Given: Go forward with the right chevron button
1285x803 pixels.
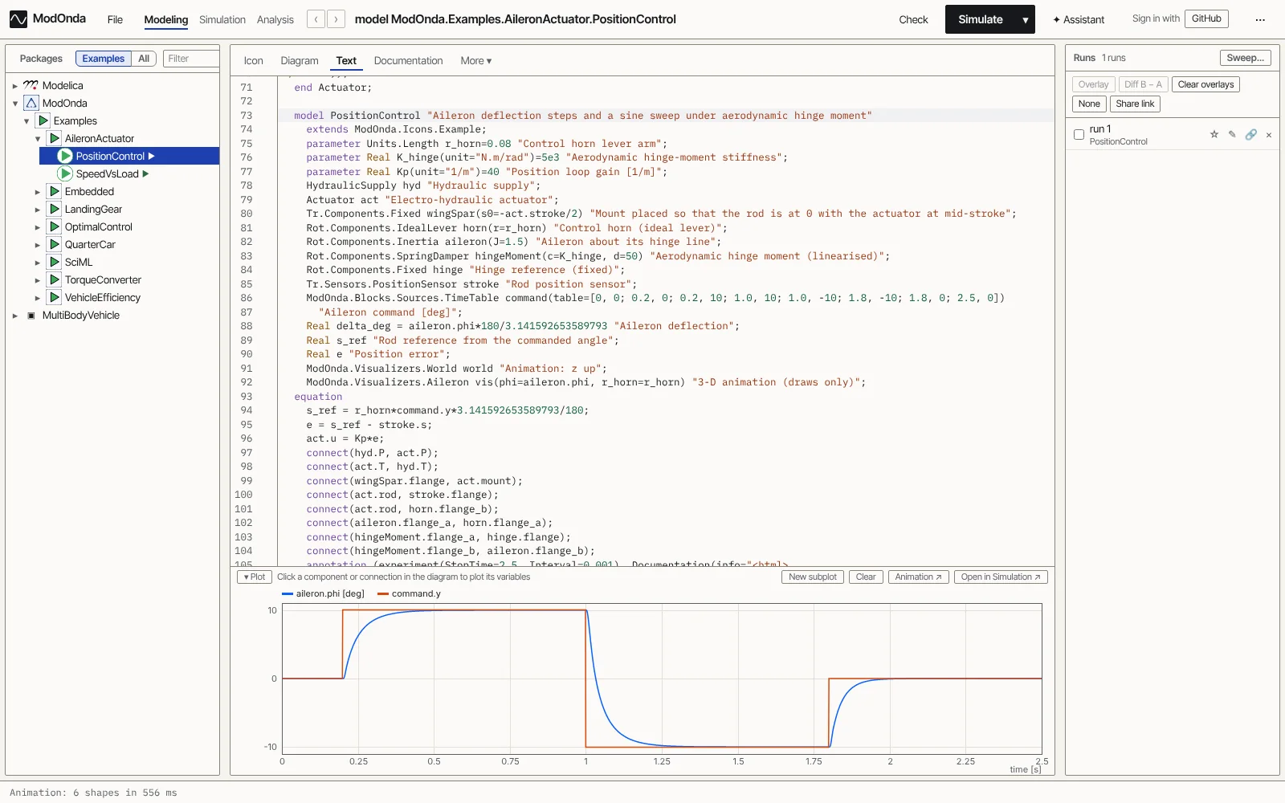Looking at the screenshot, I should [337, 19].
